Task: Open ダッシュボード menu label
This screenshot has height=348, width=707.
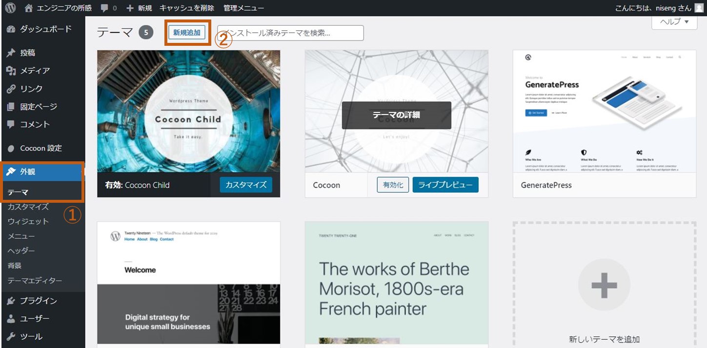Action: tap(46, 29)
